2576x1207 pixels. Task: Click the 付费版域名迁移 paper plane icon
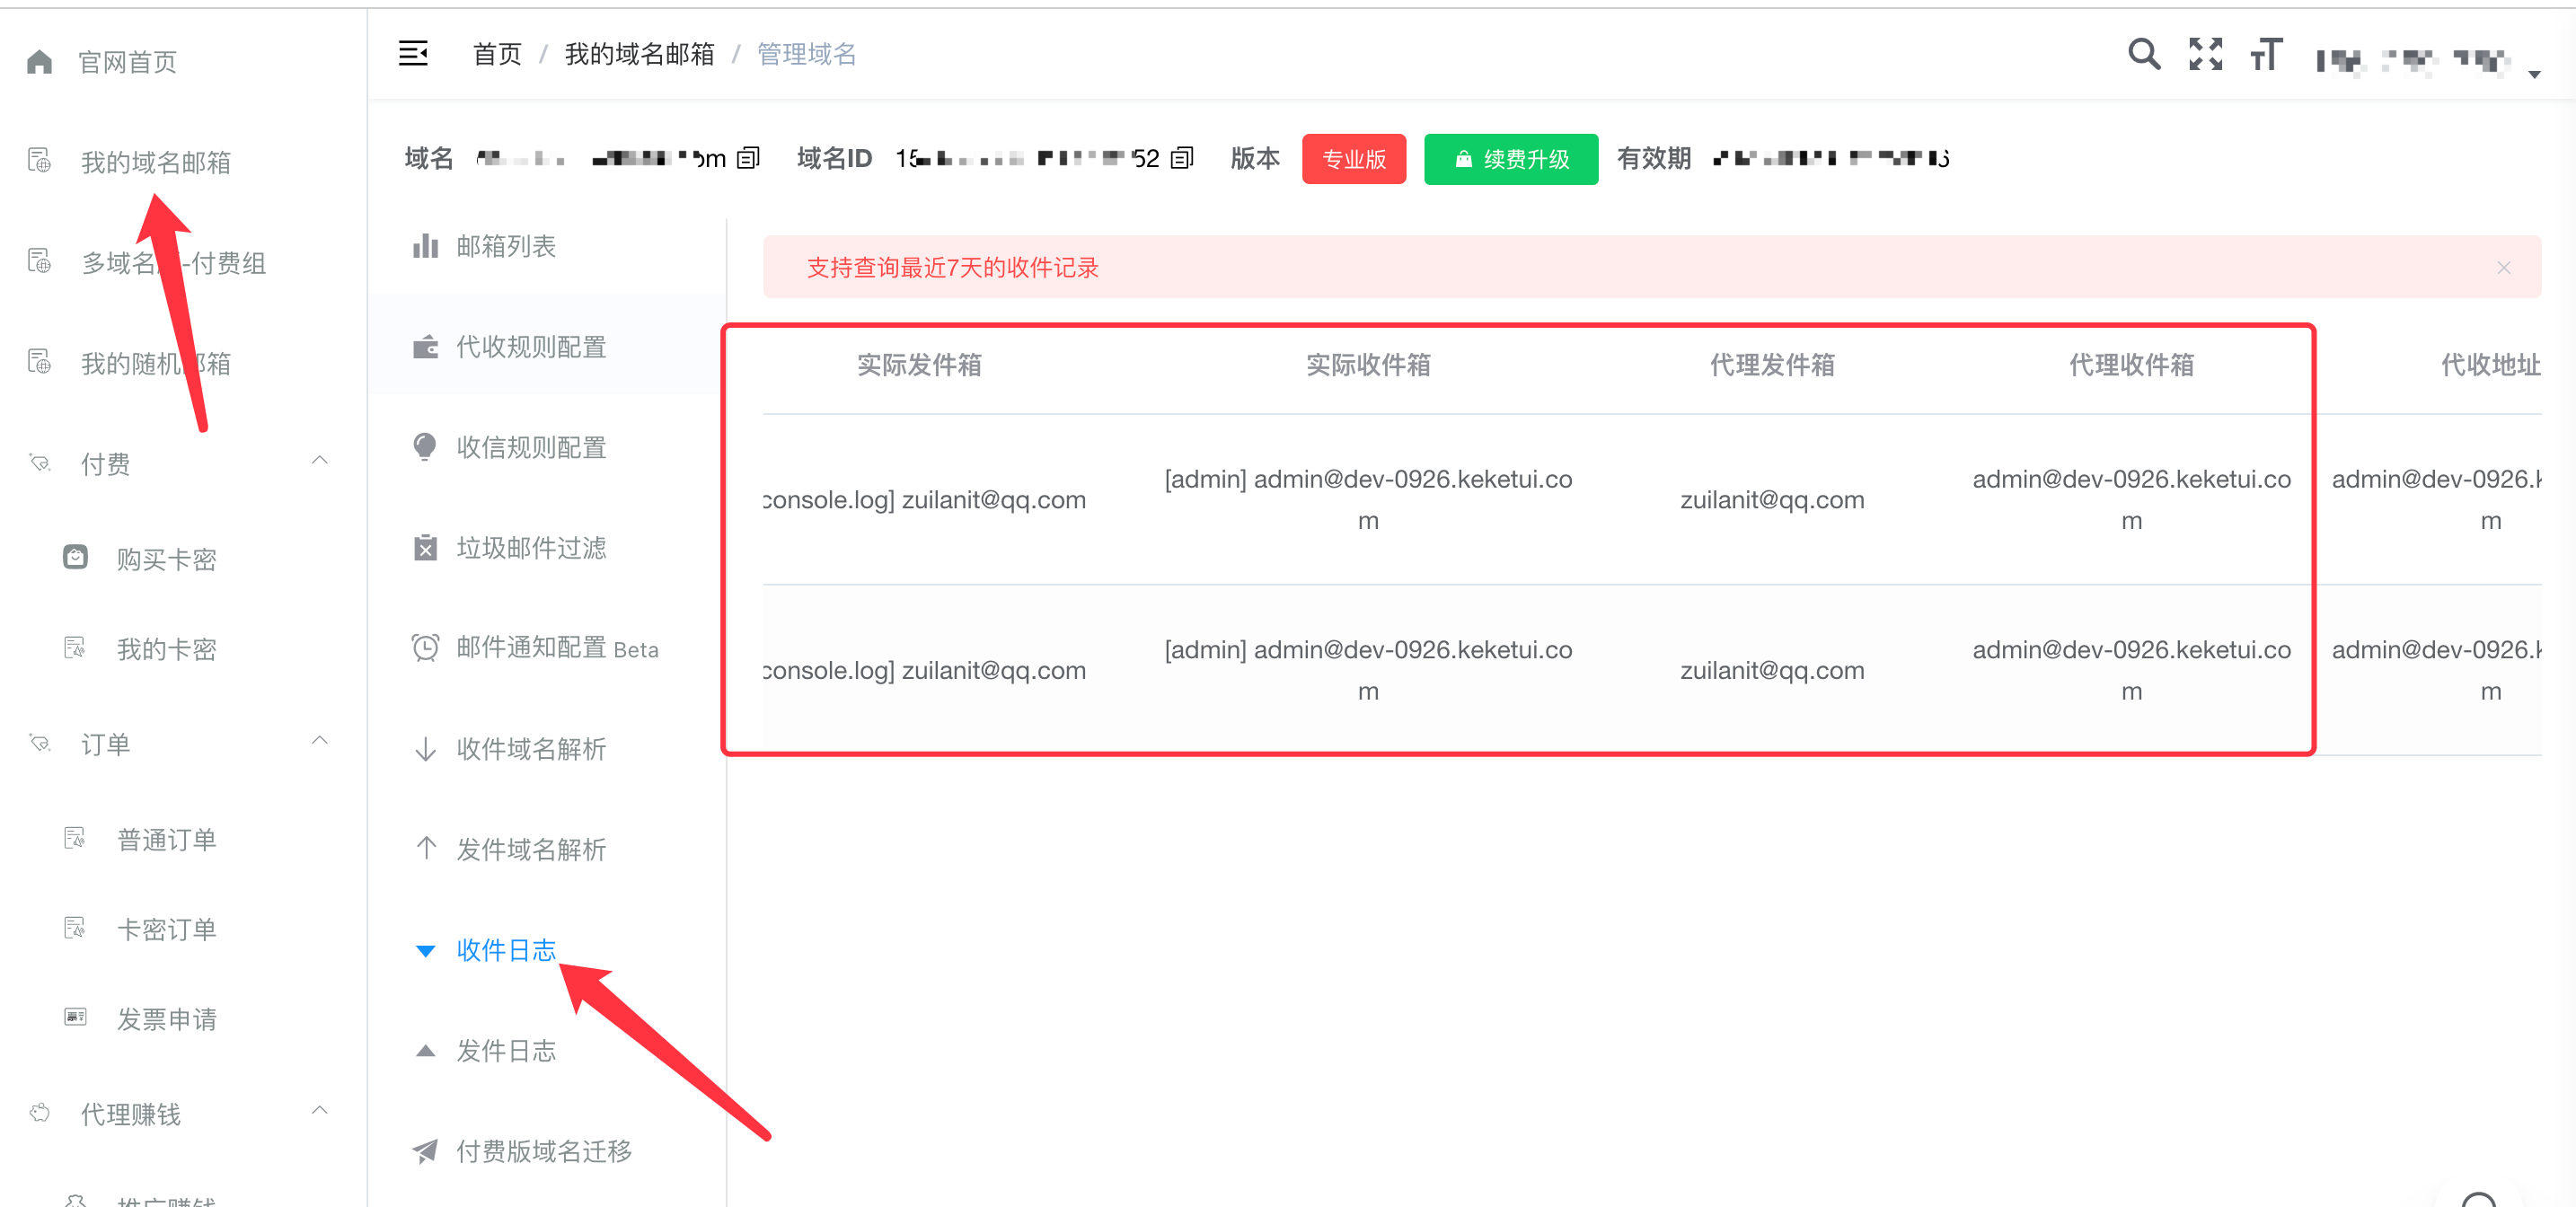pos(425,1151)
